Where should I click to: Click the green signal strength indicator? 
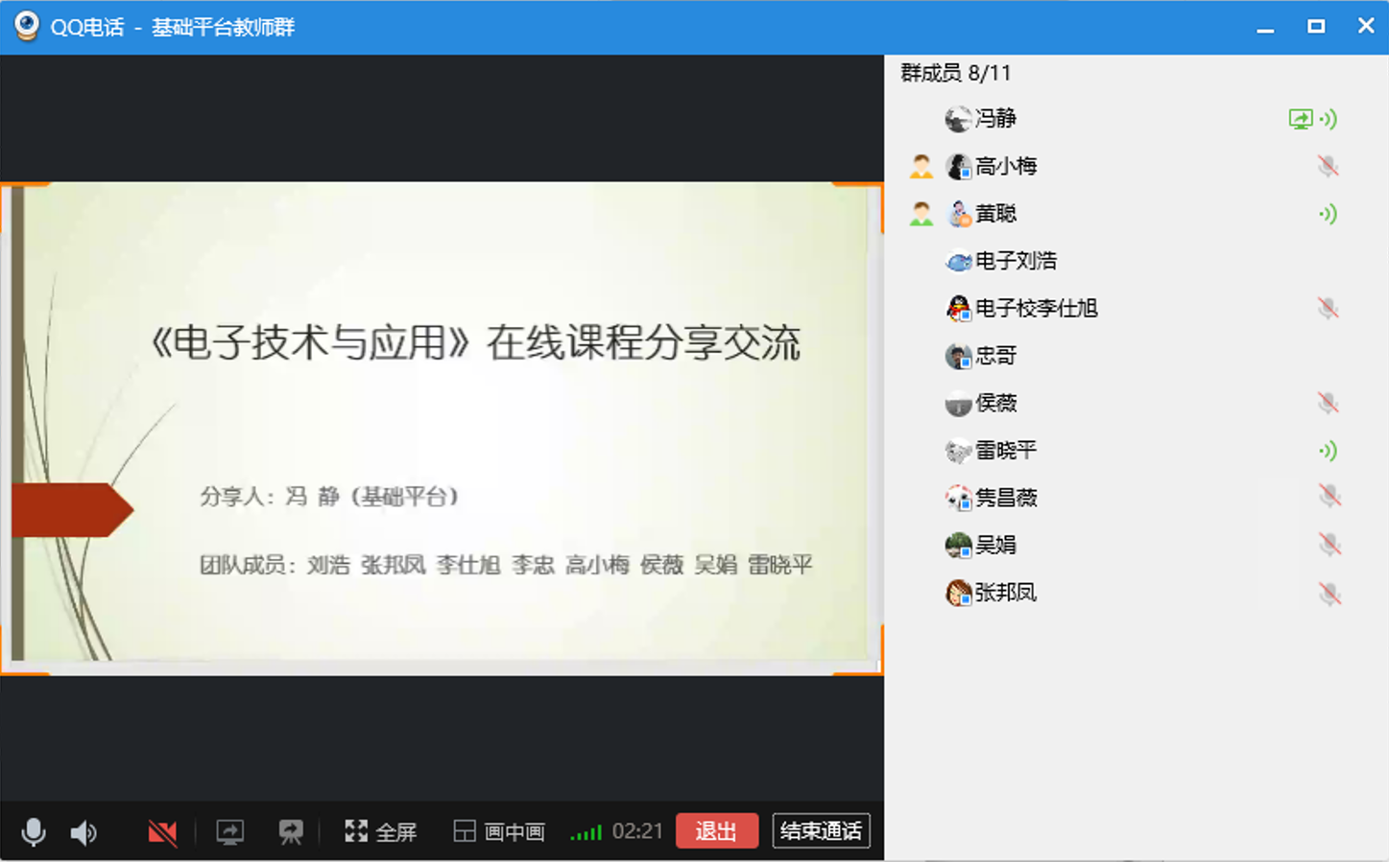tap(586, 832)
